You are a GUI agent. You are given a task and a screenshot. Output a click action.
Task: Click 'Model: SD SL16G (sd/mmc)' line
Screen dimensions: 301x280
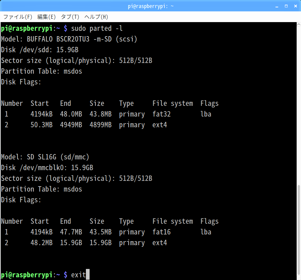tap(45, 157)
